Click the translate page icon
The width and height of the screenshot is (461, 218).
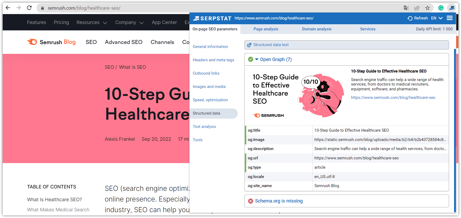click(406, 8)
